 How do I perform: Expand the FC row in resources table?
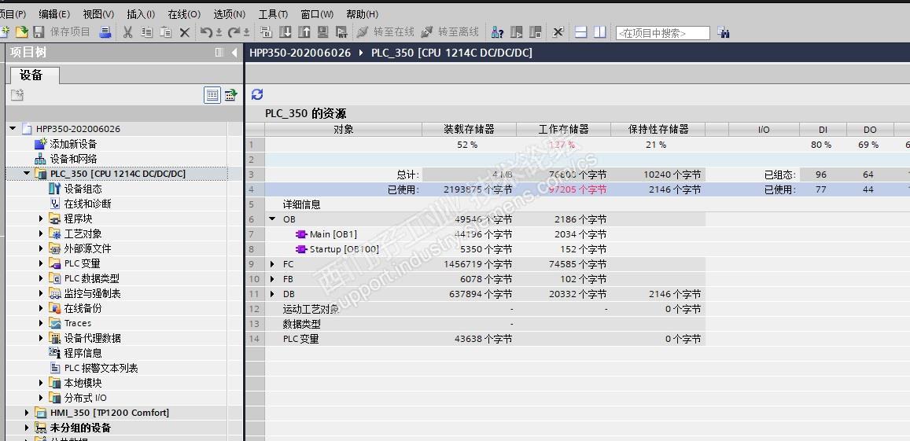[x=272, y=264]
